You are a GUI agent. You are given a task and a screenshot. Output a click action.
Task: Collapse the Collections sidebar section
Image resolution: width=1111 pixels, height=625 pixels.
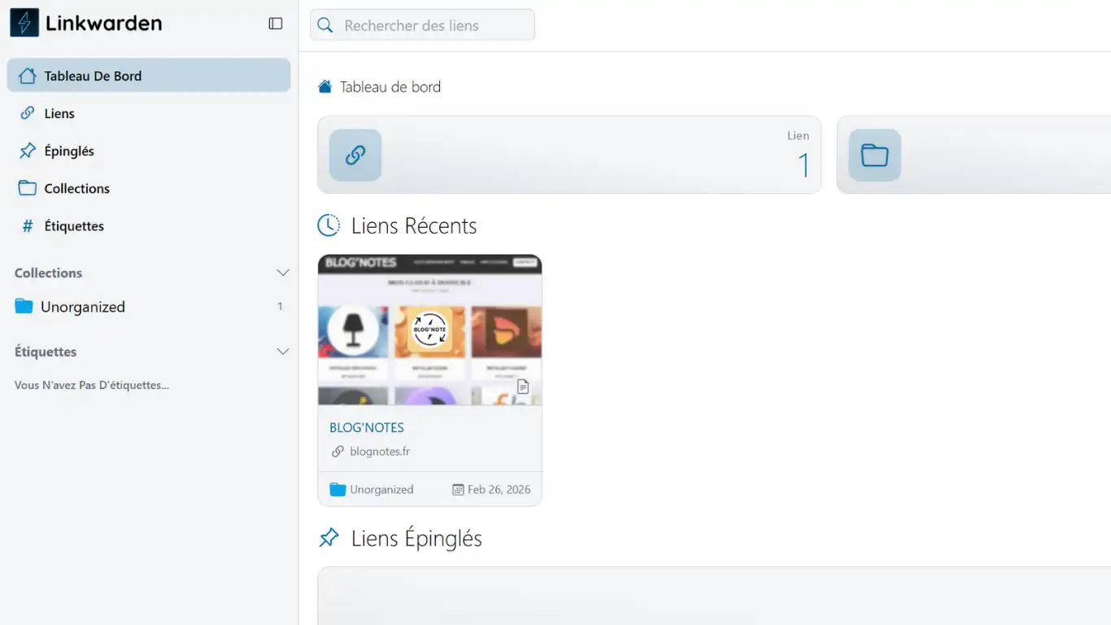point(283,273)
